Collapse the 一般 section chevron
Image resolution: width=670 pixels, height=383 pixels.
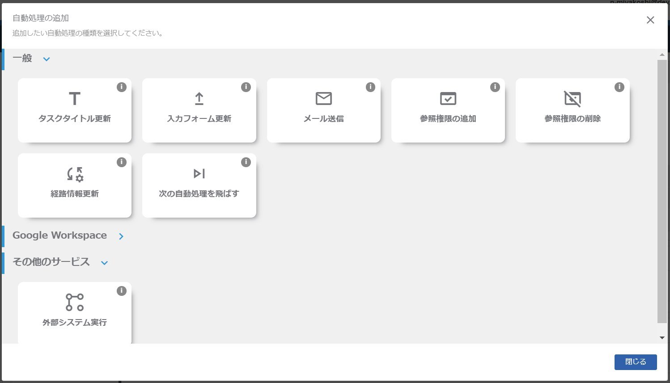click(47, 59)
